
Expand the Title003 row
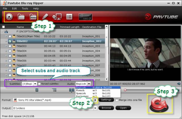6,46
